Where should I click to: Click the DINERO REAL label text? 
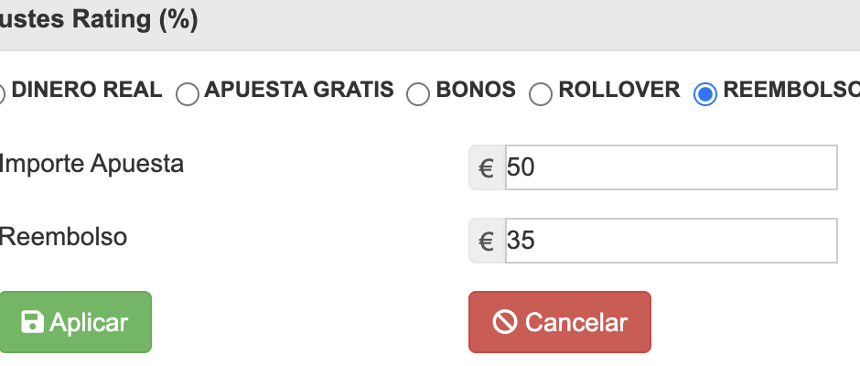coord(87,90)
